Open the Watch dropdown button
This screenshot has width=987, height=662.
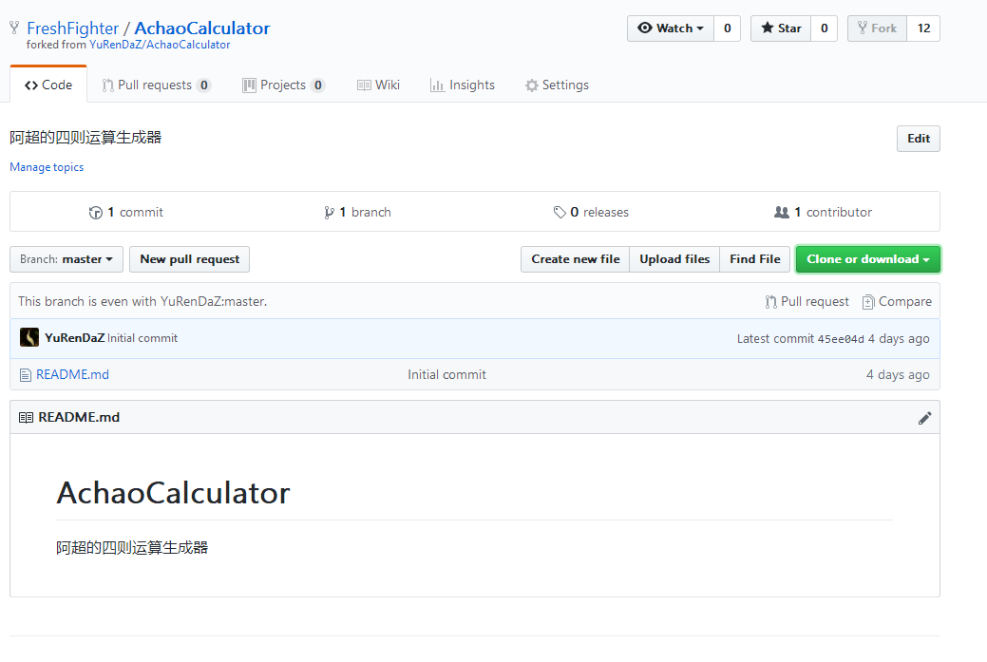671,28
